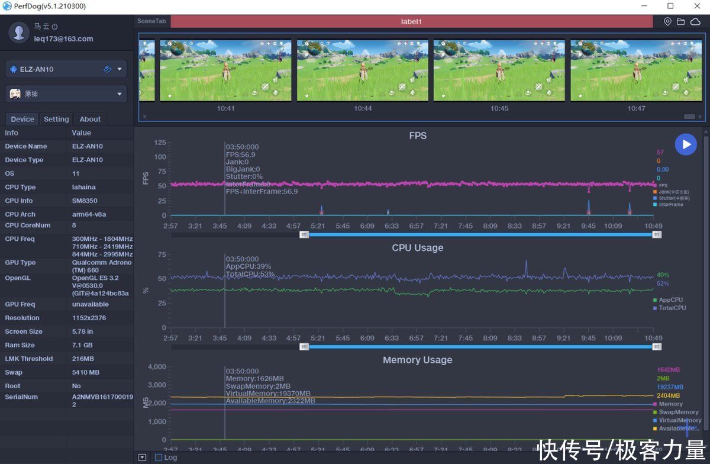The width and height of the screenshot is (710, 464).
Task: Toggle the Stutter legend series
Action: 672,198
